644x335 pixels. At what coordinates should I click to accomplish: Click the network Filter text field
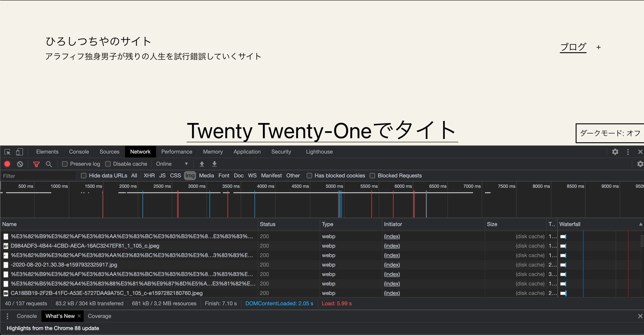(x=38, y=176)
